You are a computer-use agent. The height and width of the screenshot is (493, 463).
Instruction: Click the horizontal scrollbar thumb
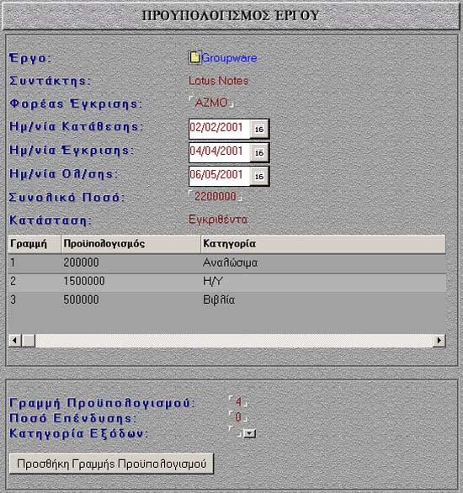click(x=29, y=340)
